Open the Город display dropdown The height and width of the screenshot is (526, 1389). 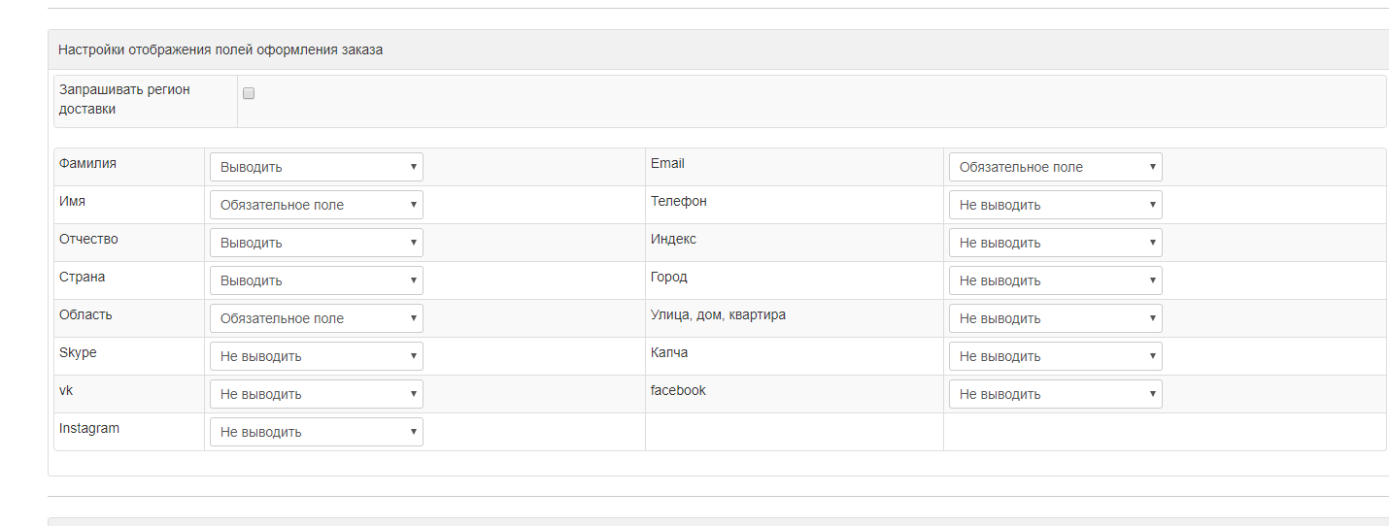(1056, 280)
